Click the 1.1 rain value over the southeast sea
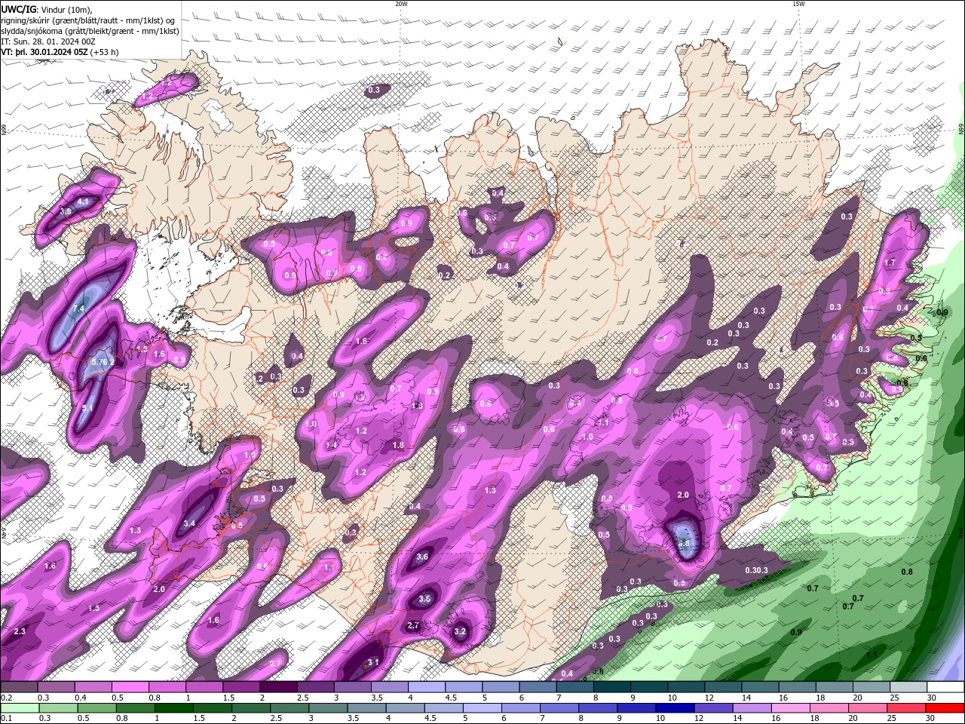Image resolution: width=965 pixels, height=724 pixels. tap(872, 655)
